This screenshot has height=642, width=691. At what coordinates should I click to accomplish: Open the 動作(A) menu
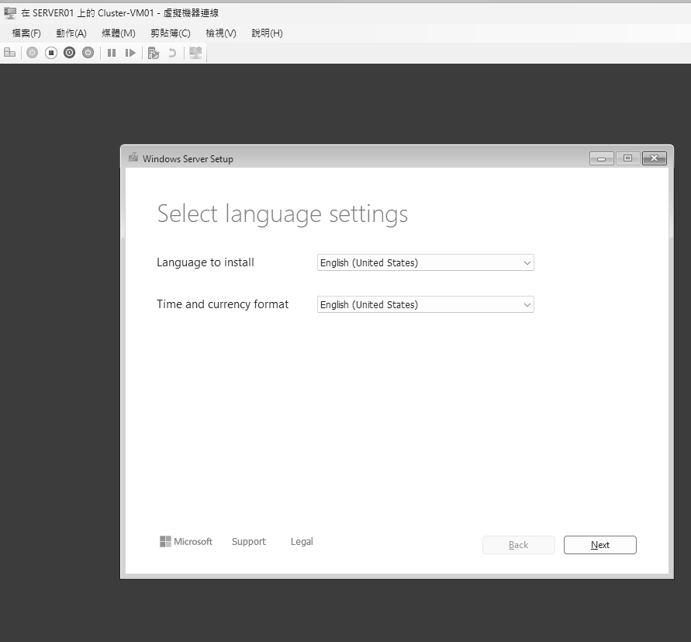[x=71, y=33]
